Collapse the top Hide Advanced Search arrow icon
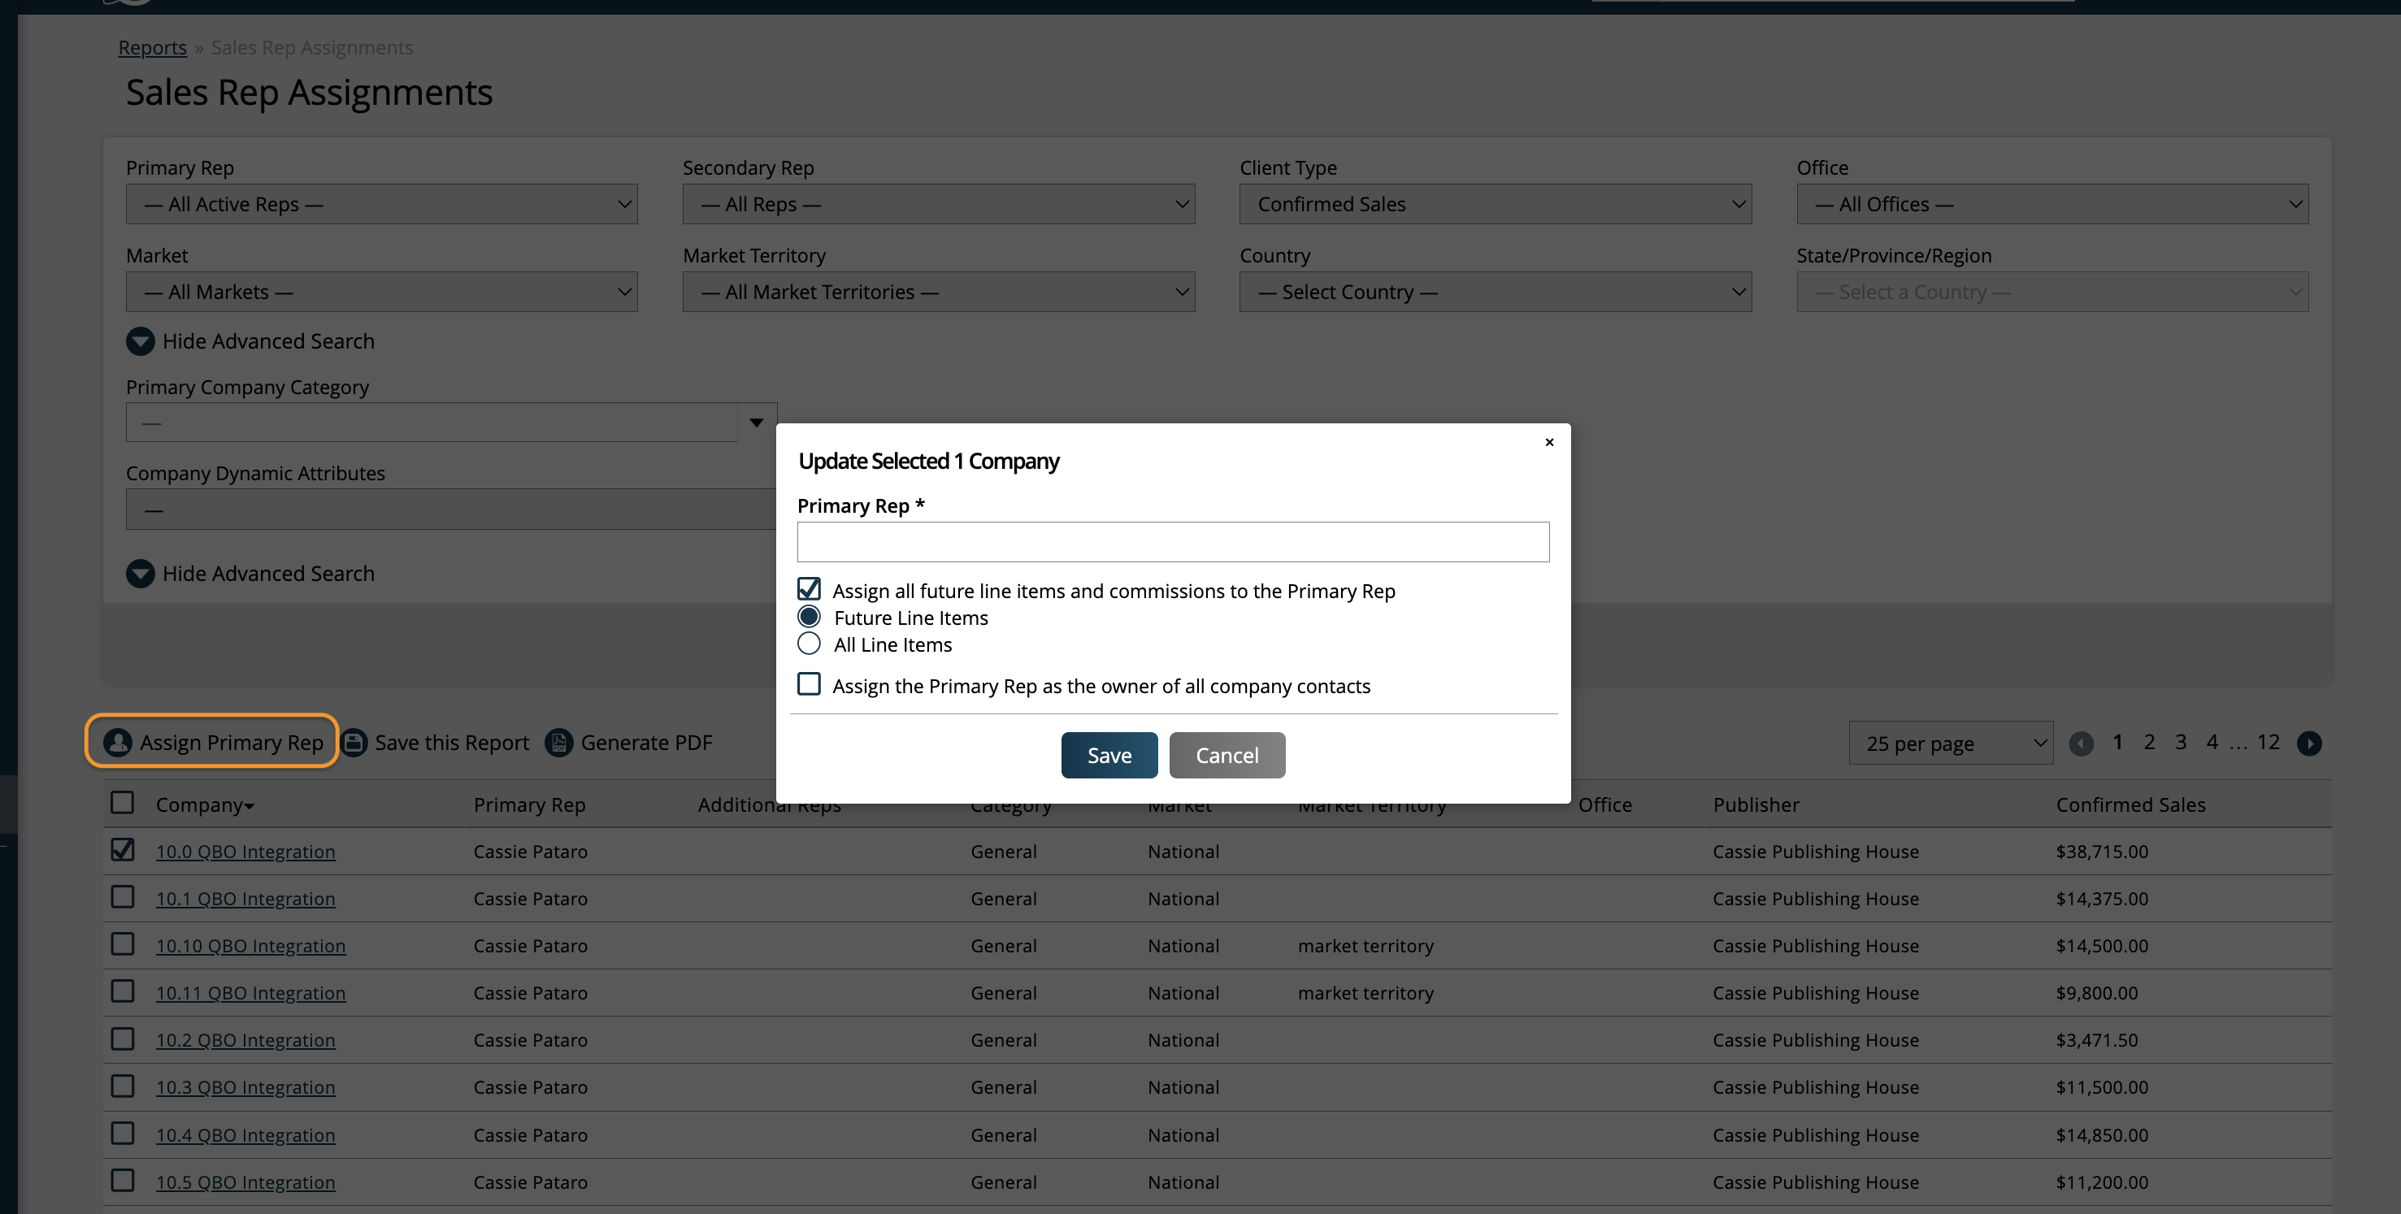The width and height of the screenshot is (2401, 1214). (x=141, y=341)
